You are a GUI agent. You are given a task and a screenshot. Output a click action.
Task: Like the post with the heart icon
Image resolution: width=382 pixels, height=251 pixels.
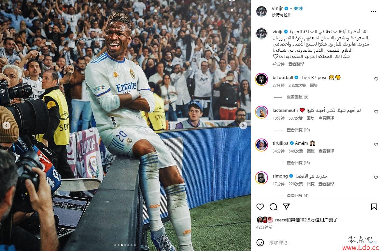point(260,207)
